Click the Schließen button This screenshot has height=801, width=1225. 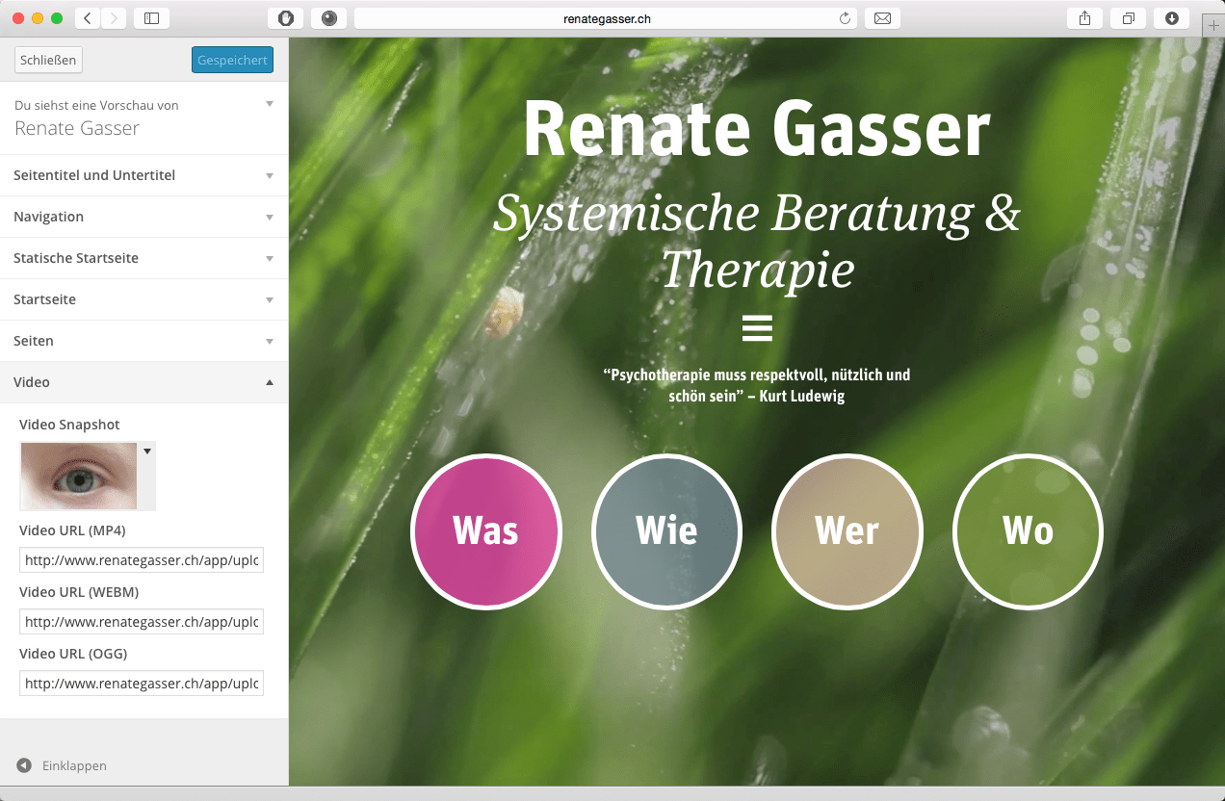pos(48,60)
